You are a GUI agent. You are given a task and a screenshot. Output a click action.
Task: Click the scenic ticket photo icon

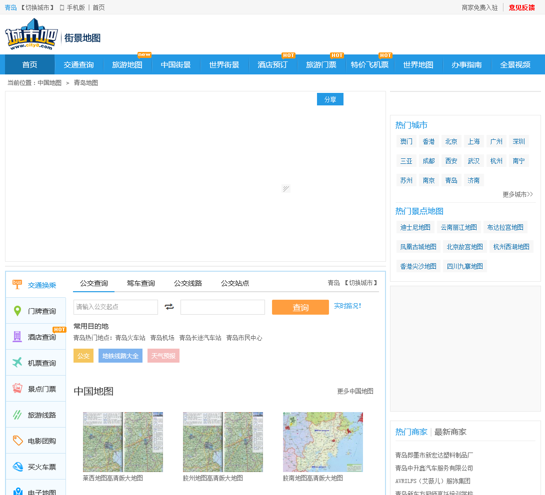coord(17,389)
